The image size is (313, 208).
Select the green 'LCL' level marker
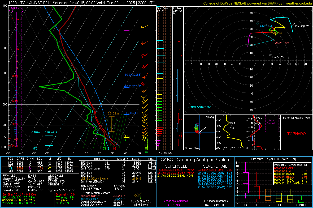pos(126,140)
